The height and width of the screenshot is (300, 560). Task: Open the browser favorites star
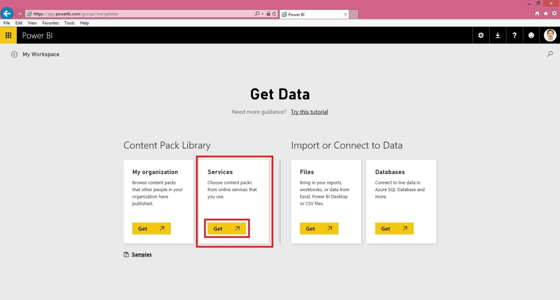[x=546, y=13]
